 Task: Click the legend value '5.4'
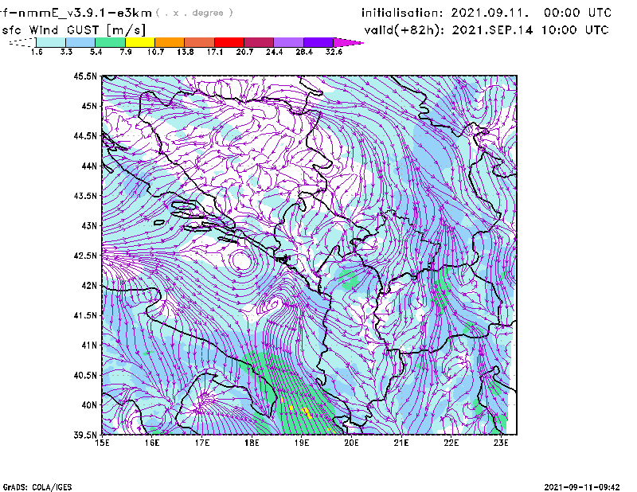[96, 52]
